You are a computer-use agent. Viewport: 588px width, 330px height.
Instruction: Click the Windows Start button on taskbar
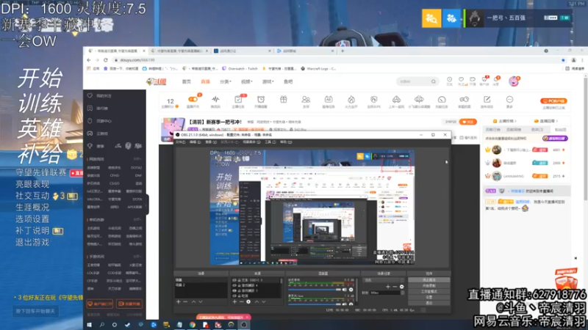tap(89, 325)
